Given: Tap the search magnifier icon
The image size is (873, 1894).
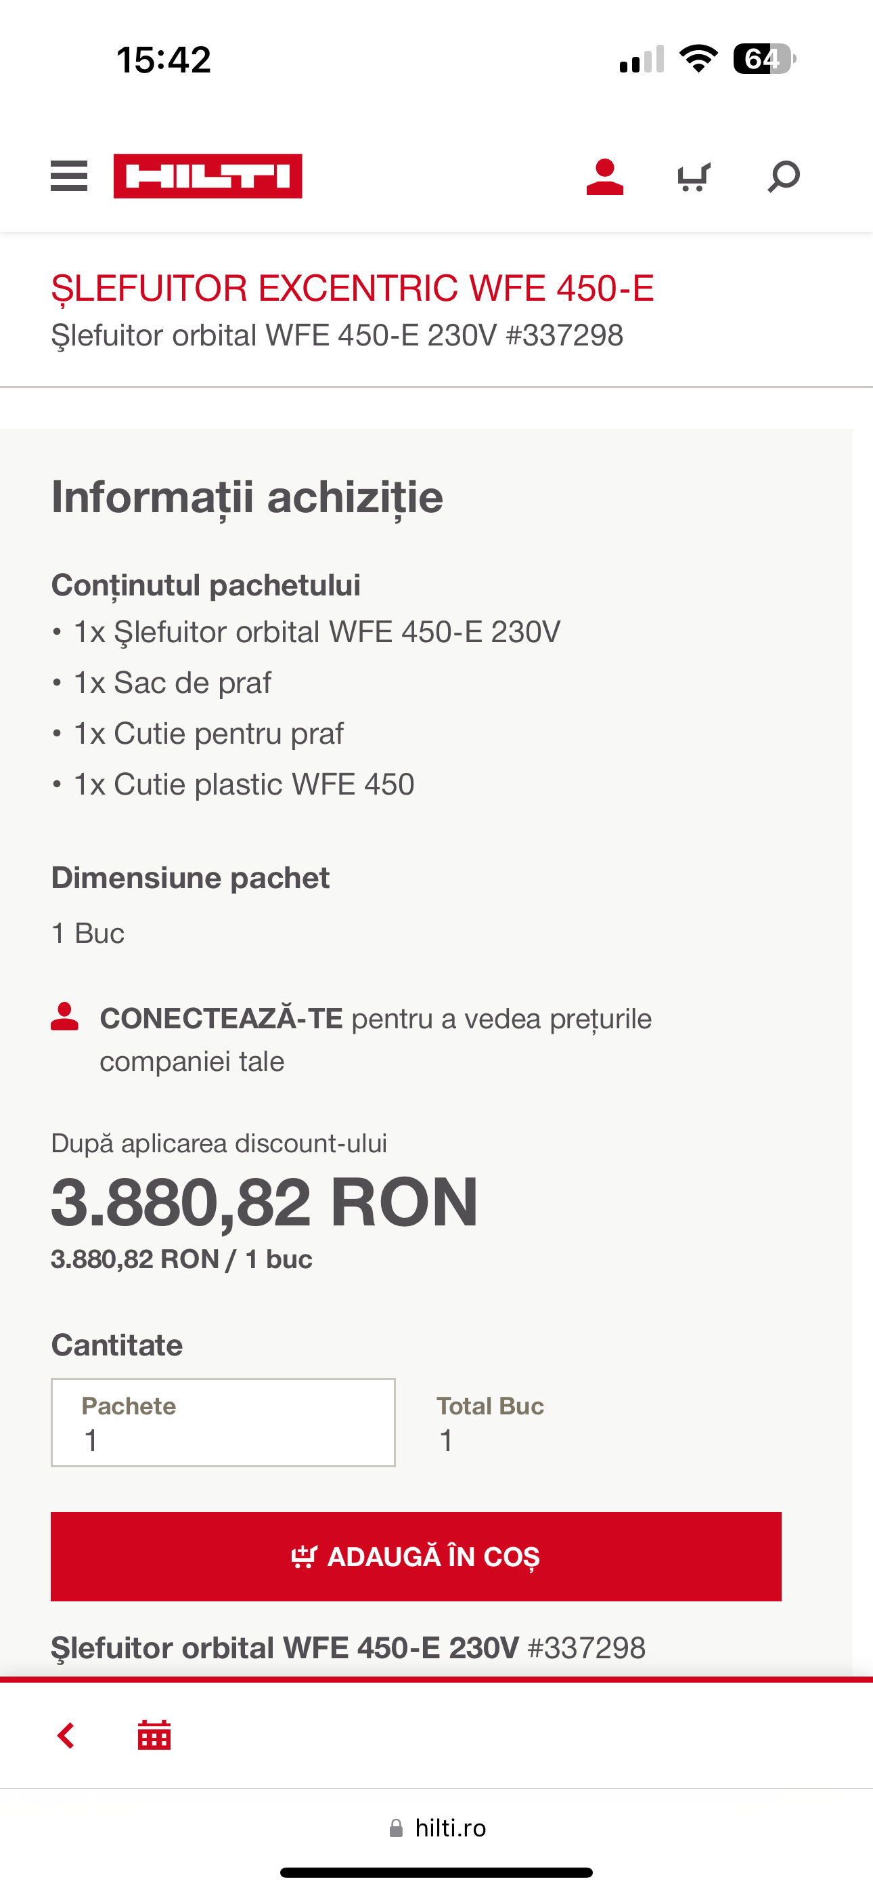Looking at the screenshot, I should [x=784, y=176].
